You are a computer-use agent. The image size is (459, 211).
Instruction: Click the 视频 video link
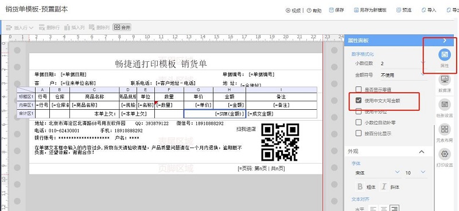[293, 10]
